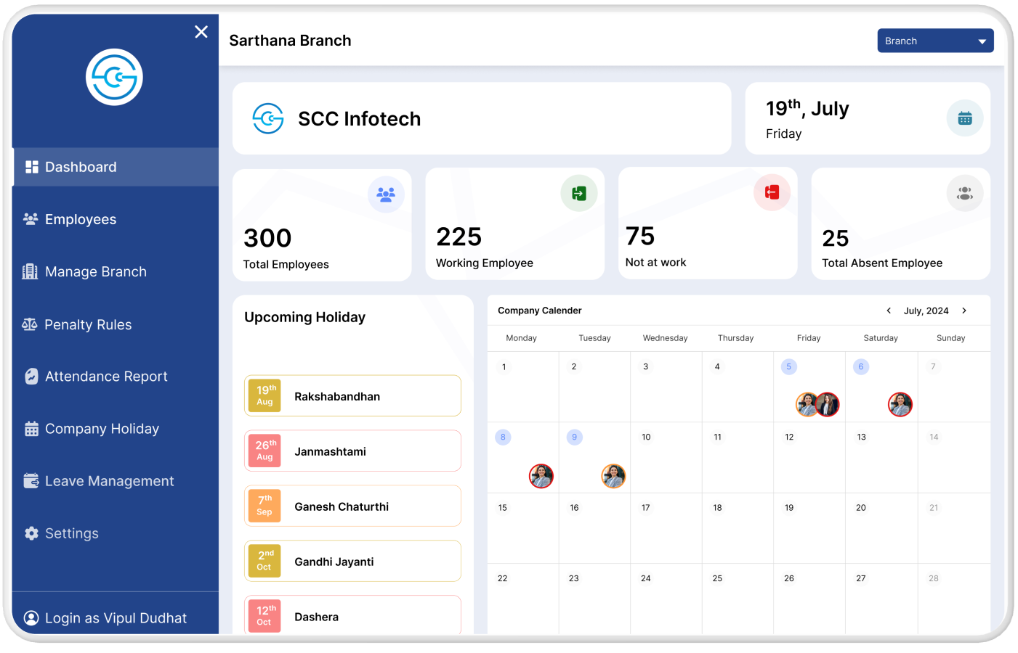Select the Ganesh Chaturthi holiday entry
Image resolution: width=1018 pixels, height=653 pixels.
tap(352, 506)
